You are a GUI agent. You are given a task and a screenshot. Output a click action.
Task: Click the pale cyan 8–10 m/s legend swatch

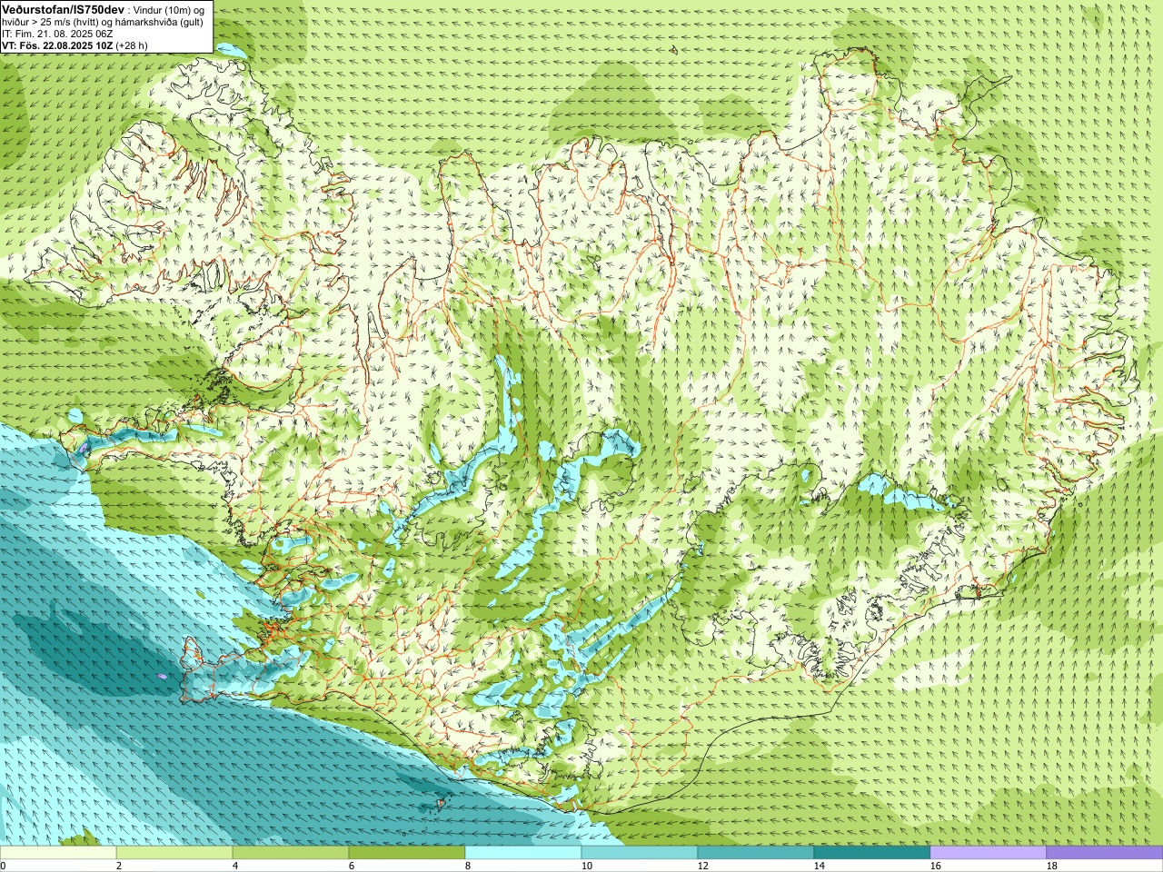coord(523,853)
